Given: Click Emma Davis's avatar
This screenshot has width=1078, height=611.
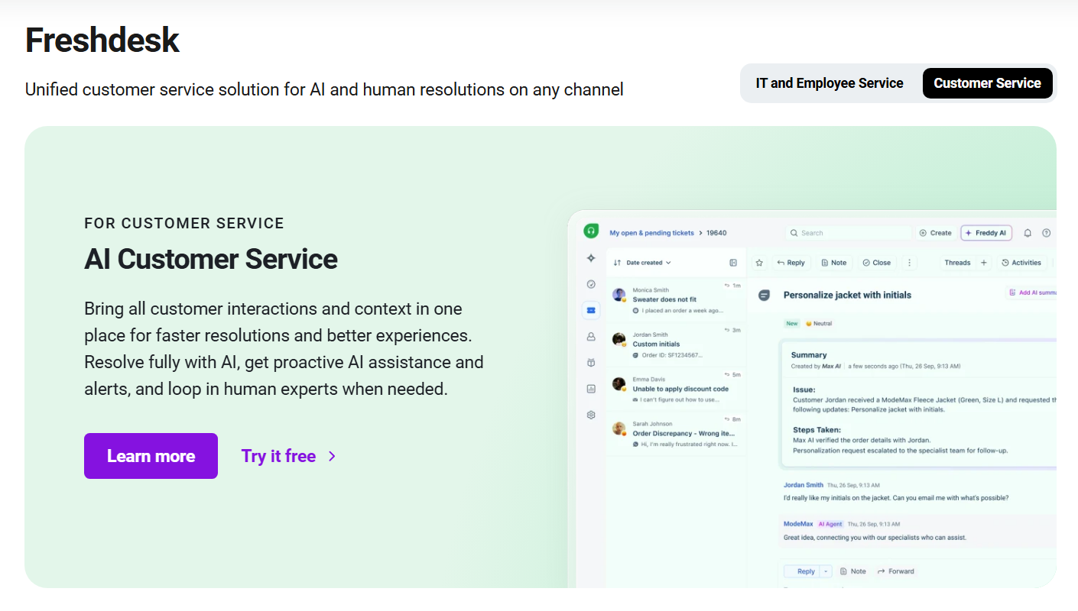Looking at the screenshot, I should pyautogui.click(x=619, y=384).
